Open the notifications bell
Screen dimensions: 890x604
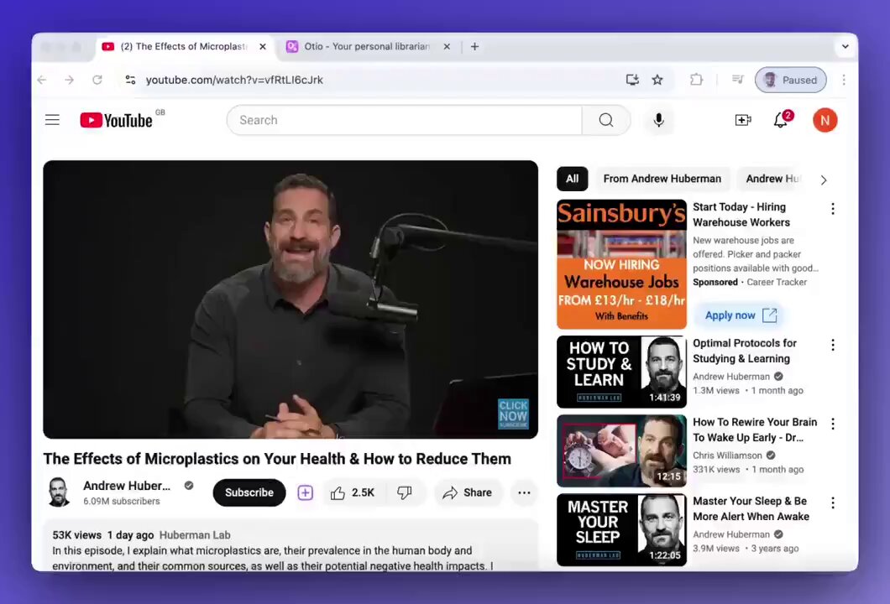click(x=782, y=120)
